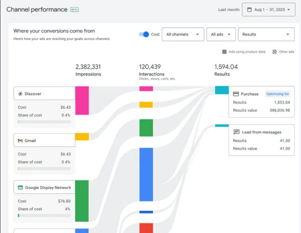This screenshot has width=301, height=233.
Task: Select the Discover channel card
Action: 44,93
